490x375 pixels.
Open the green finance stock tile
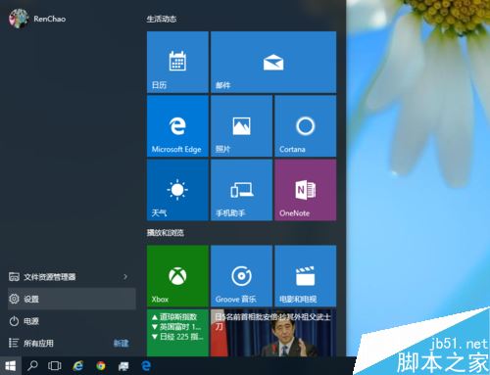(x=177, y=333)
